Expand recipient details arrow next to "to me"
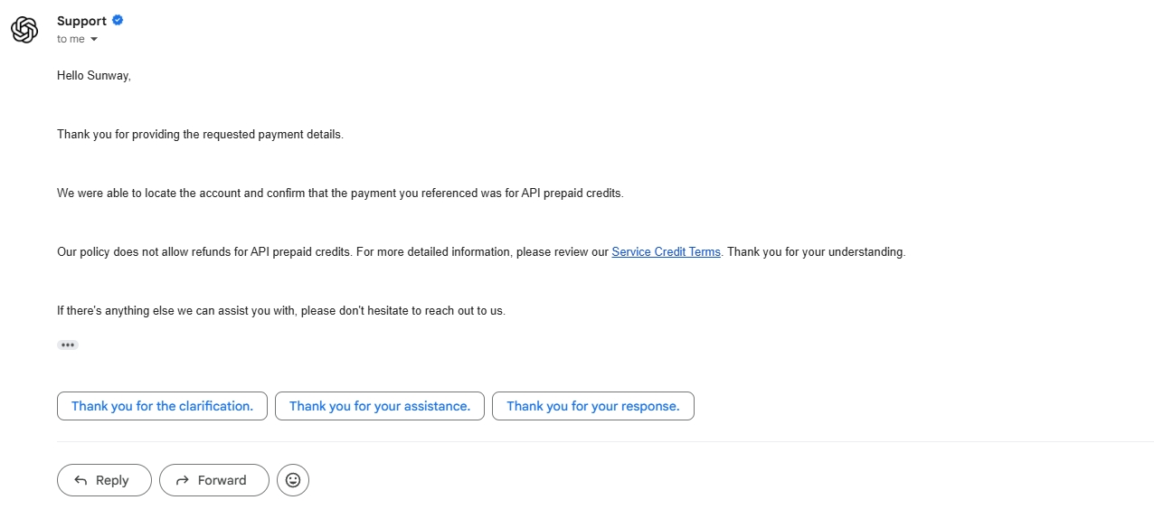The width and height of the screenshot is (1154, 519). pyautogui.click(x=94, y=40)
